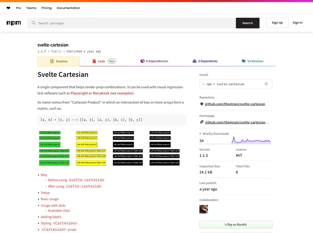The height and width of the screenshot is (233, 313).
Task: Click the Sign In link
Action: click(298, 23)
